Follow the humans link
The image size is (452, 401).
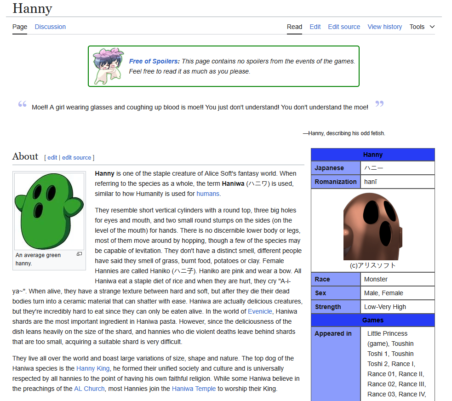(x=208, y=194)
